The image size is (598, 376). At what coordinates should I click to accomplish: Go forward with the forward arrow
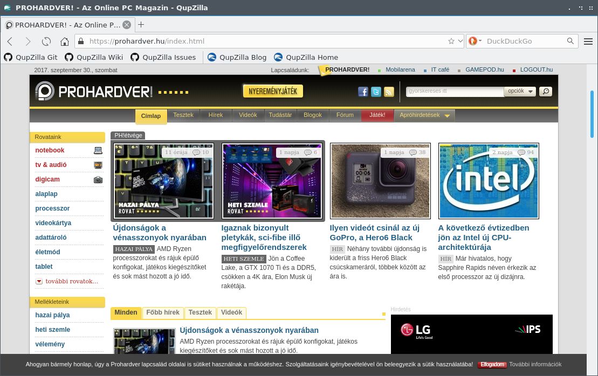point(28,41)
